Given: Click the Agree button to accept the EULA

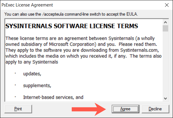Looking at the screenshot, I should (125, 109).
